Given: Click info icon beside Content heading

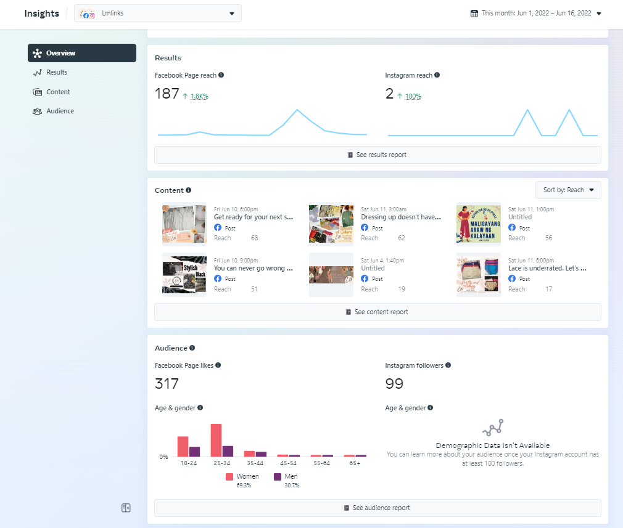Looking at the screenshot, I should 189,190.
